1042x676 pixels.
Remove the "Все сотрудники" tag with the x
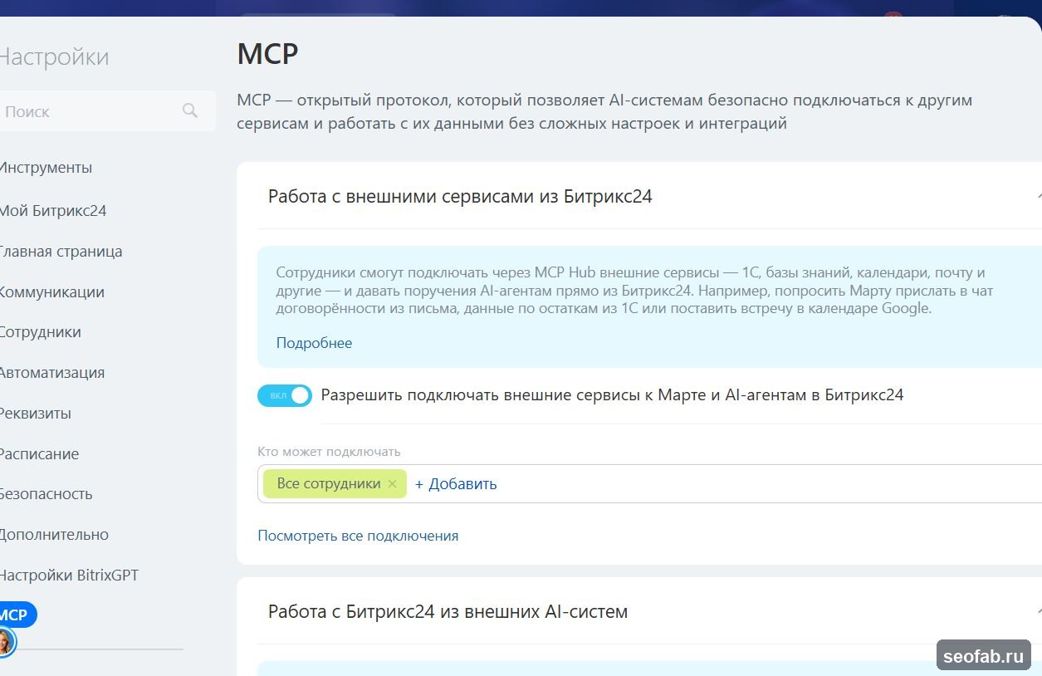point(393,484)
